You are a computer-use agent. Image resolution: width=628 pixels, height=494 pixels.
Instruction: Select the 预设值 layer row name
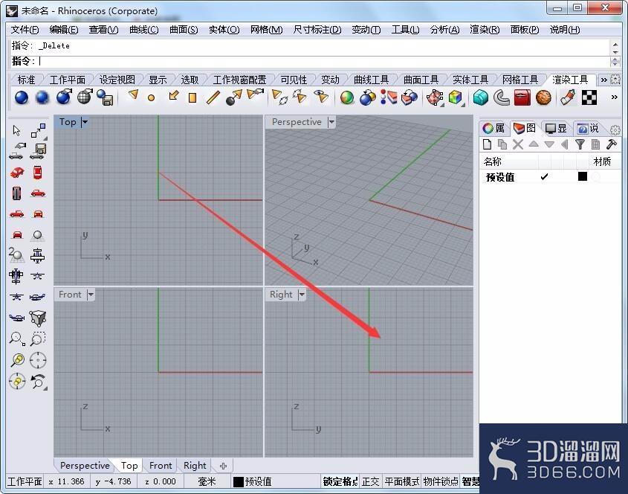[x=500, y=177]
